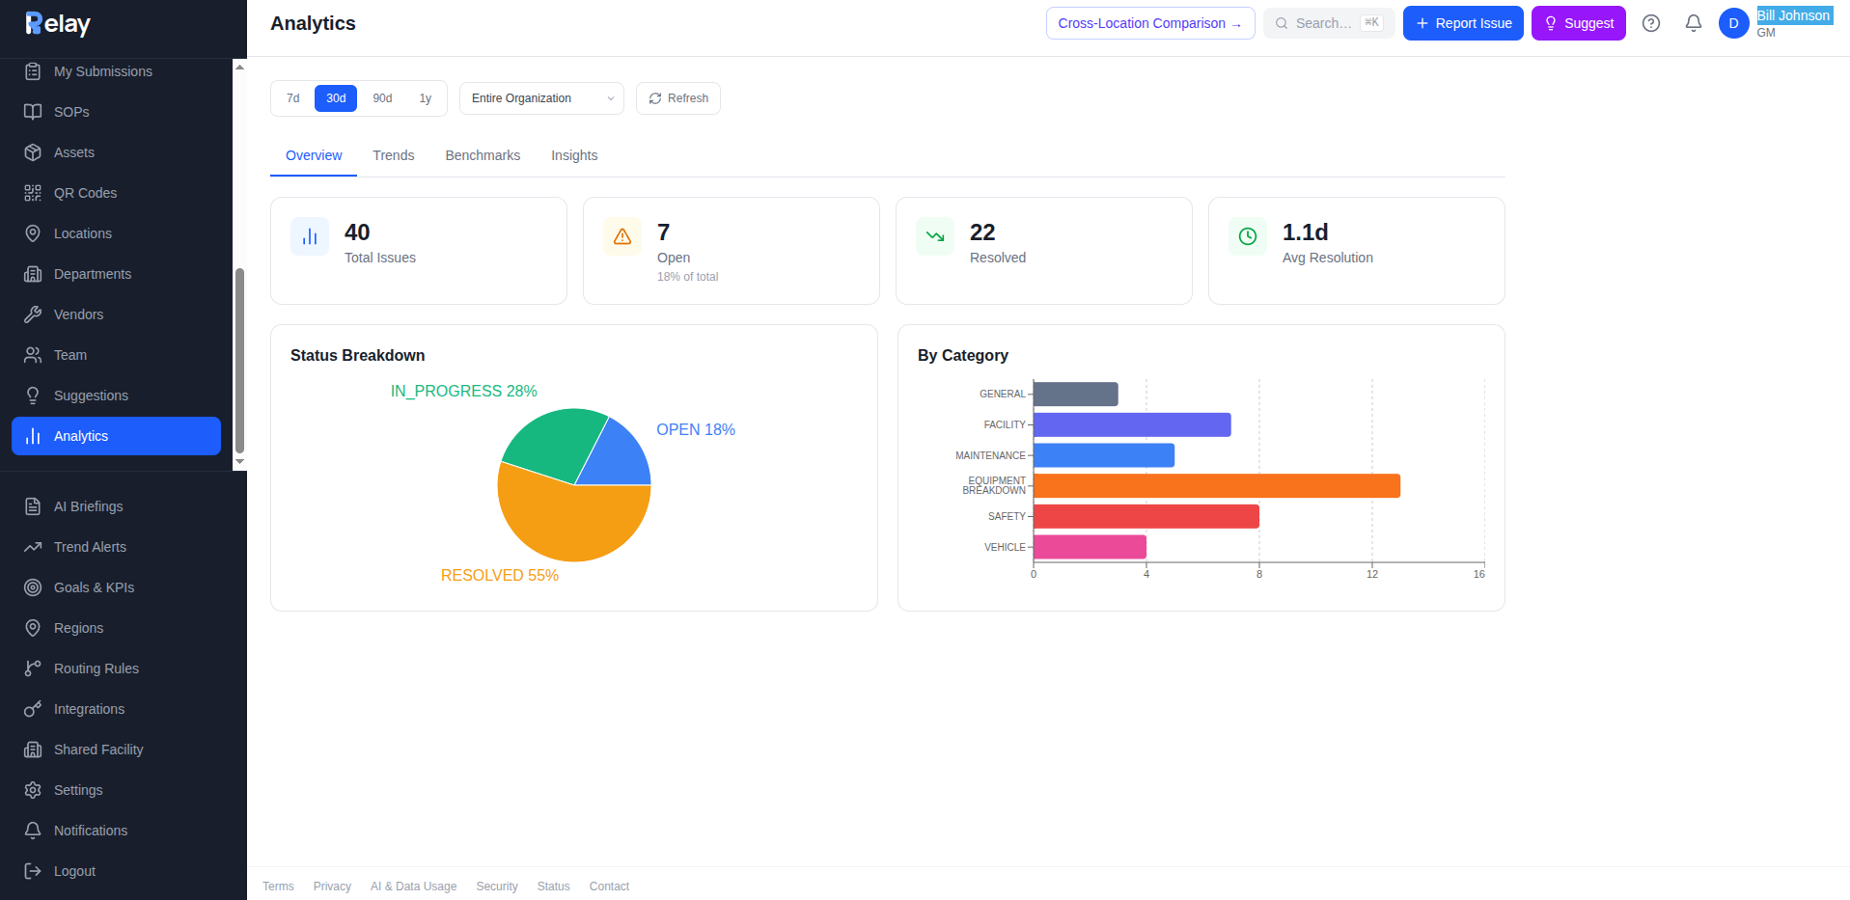Click the red Safety category bar
The width and height of the screenshot is (1850, 900).
tap(1146, 516)
